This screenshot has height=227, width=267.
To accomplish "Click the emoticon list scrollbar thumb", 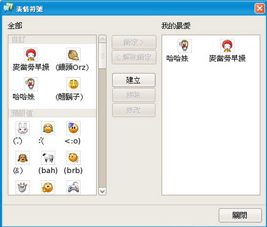I will [102, 56].
